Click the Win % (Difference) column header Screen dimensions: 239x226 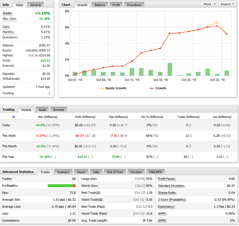(x=152, y=117)
